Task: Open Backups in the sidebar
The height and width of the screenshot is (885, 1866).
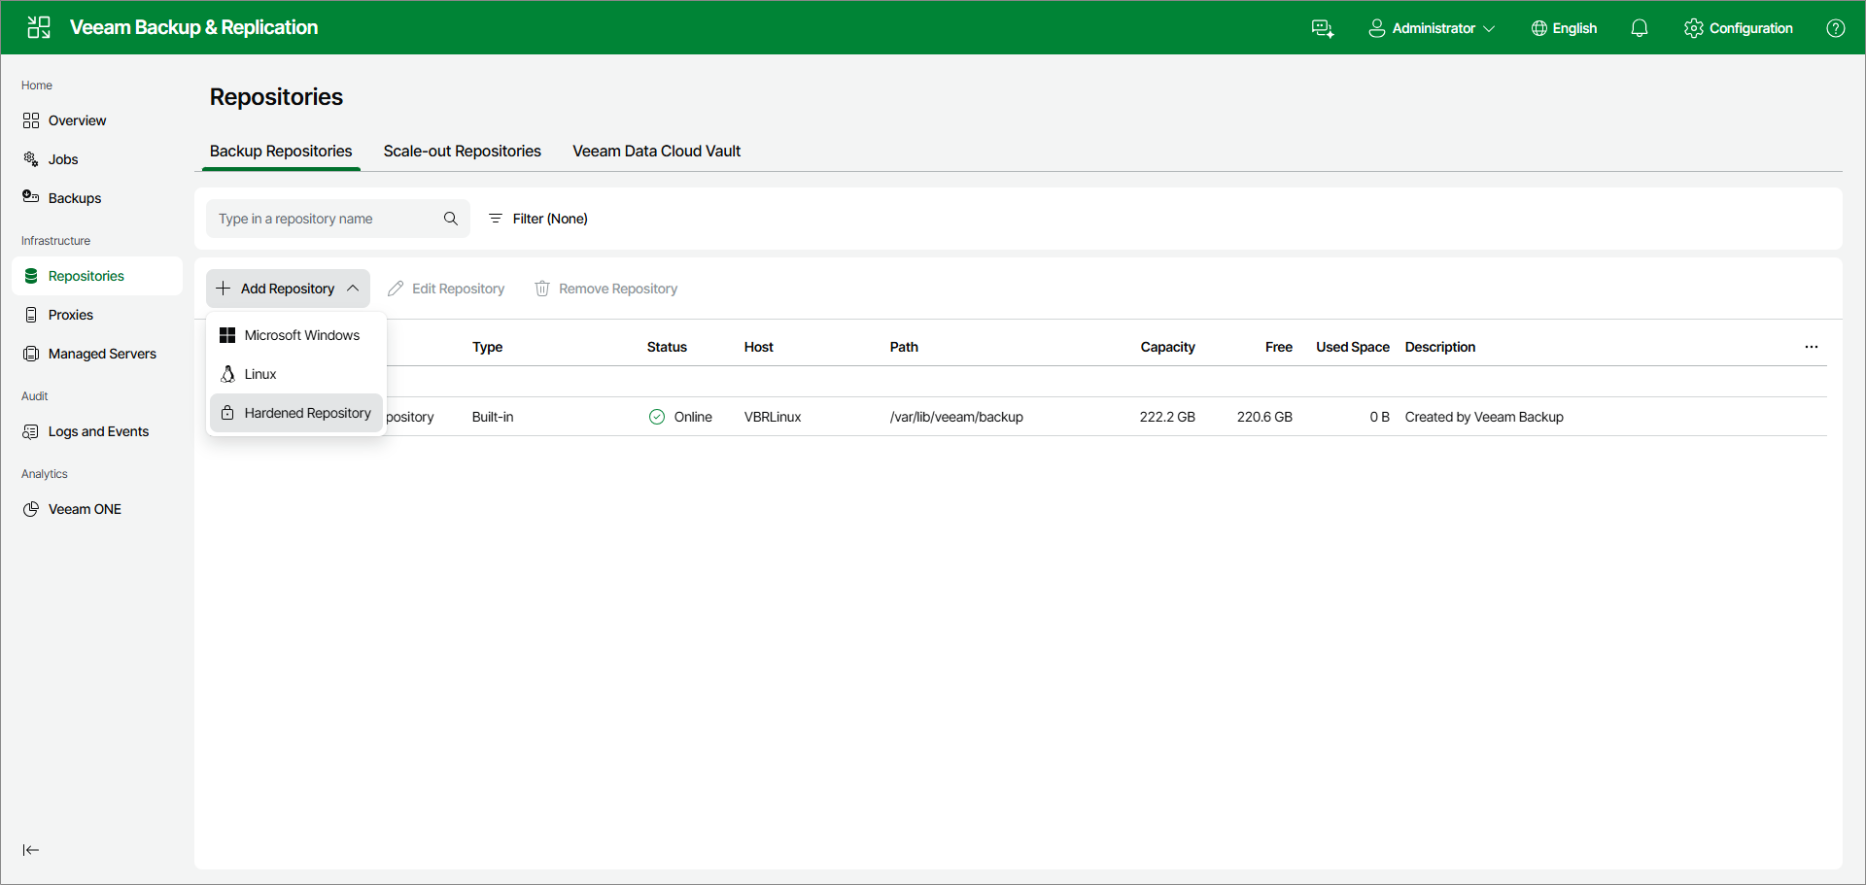Action: pos(97,198)
